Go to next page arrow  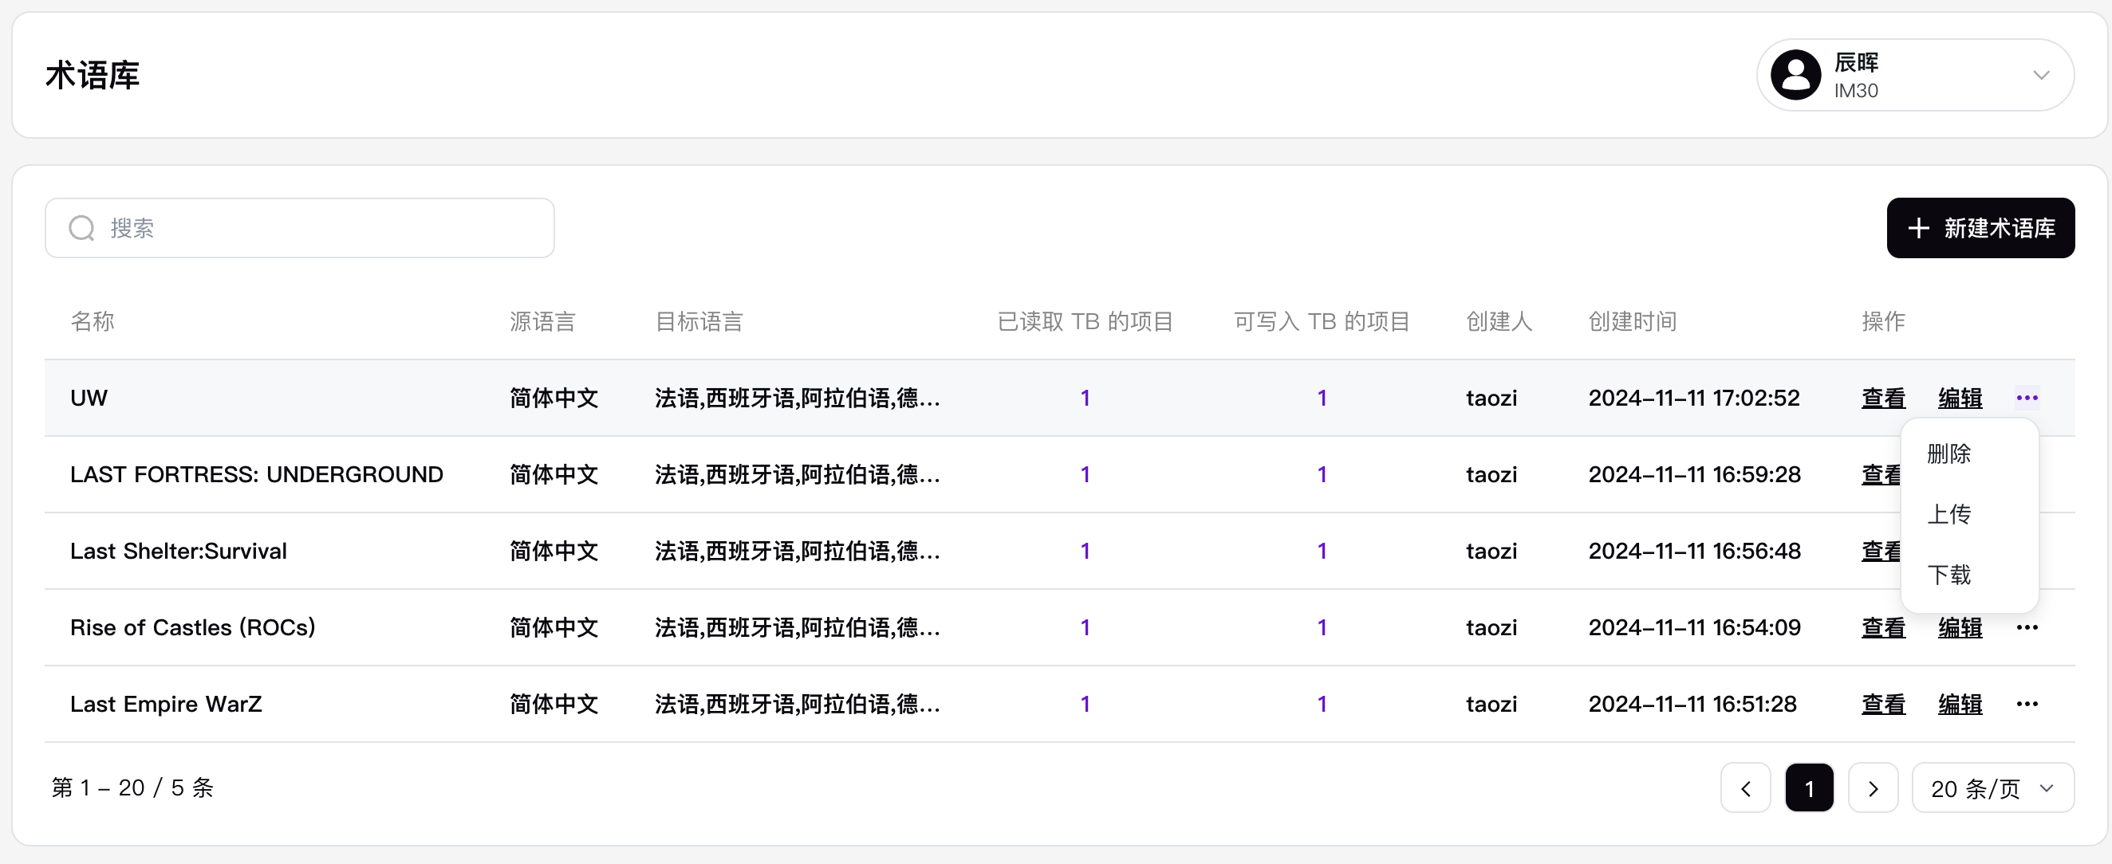point(1873,787)
